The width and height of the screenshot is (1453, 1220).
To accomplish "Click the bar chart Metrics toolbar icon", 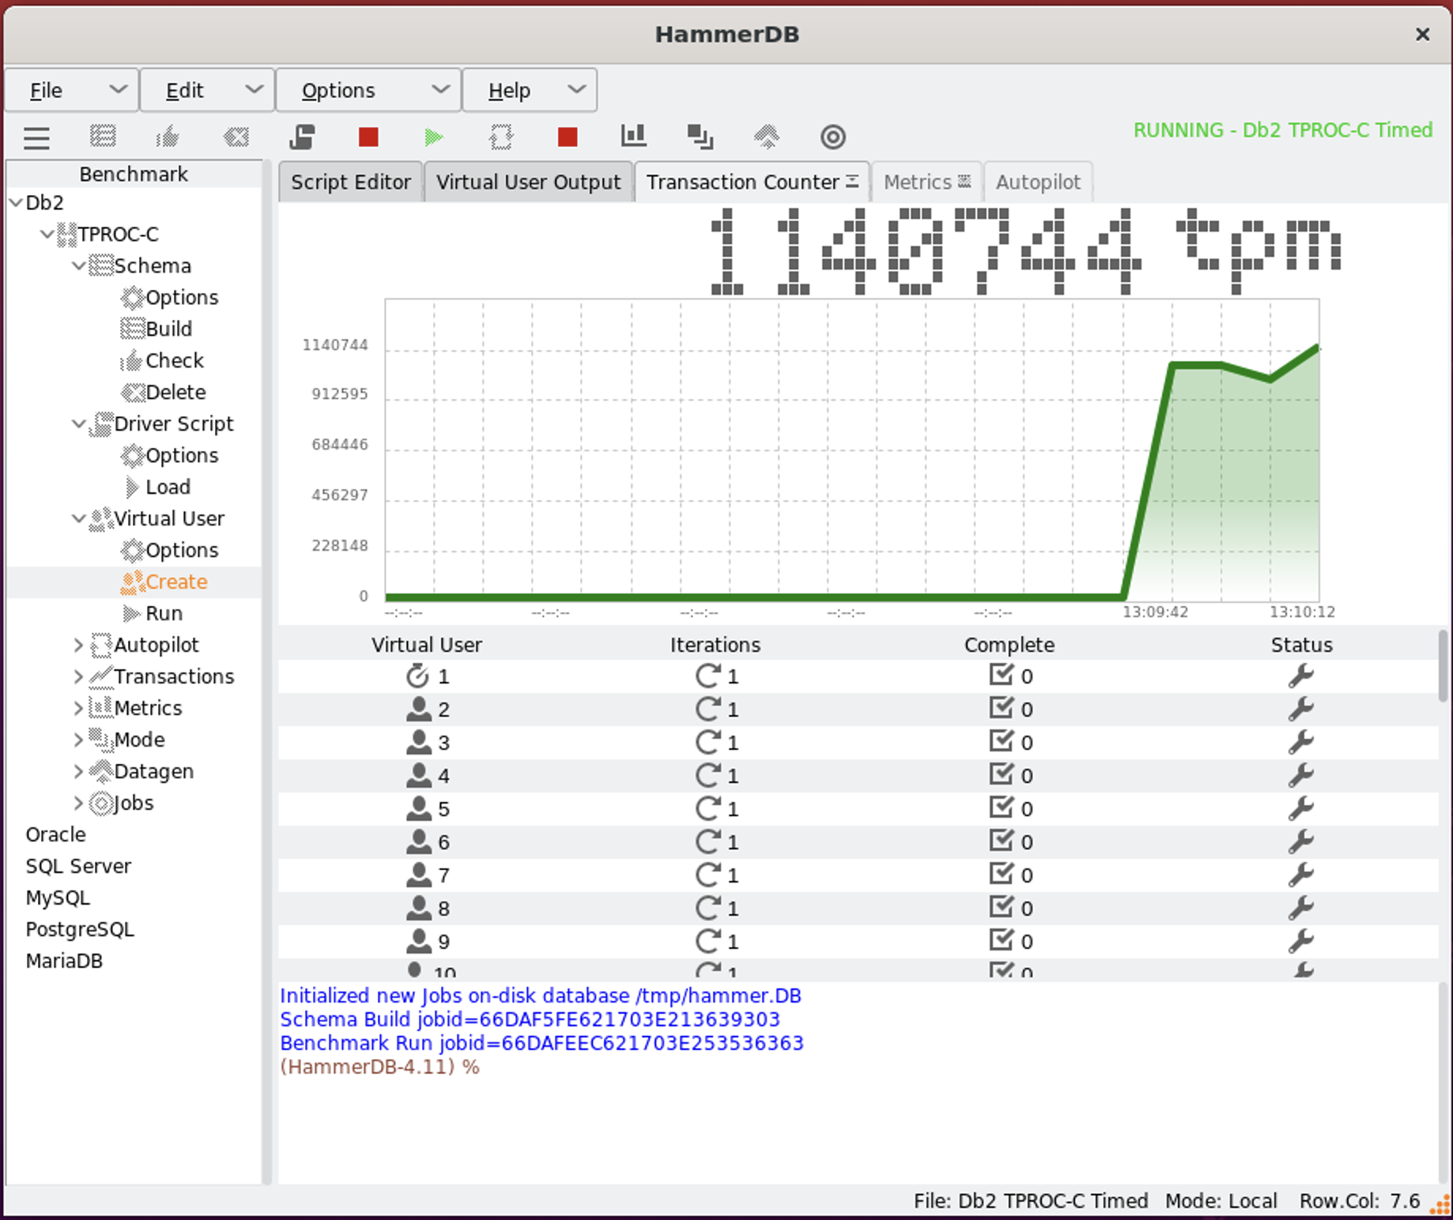I will point(633,137).
